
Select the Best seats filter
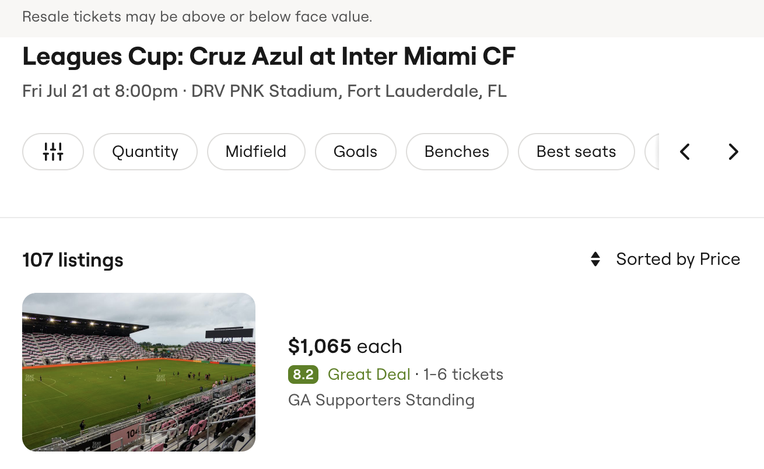pos(576,152)
